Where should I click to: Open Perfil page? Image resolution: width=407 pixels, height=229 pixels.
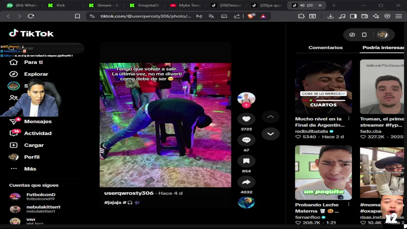[x=32, y=157]
